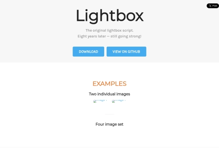219x164 pixels.
Task: Click the large Lightbox title
Action: (x=109, y=16)
